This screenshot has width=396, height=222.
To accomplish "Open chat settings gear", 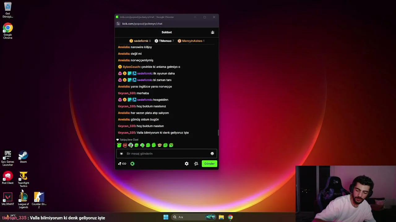I will pos(187,164).
